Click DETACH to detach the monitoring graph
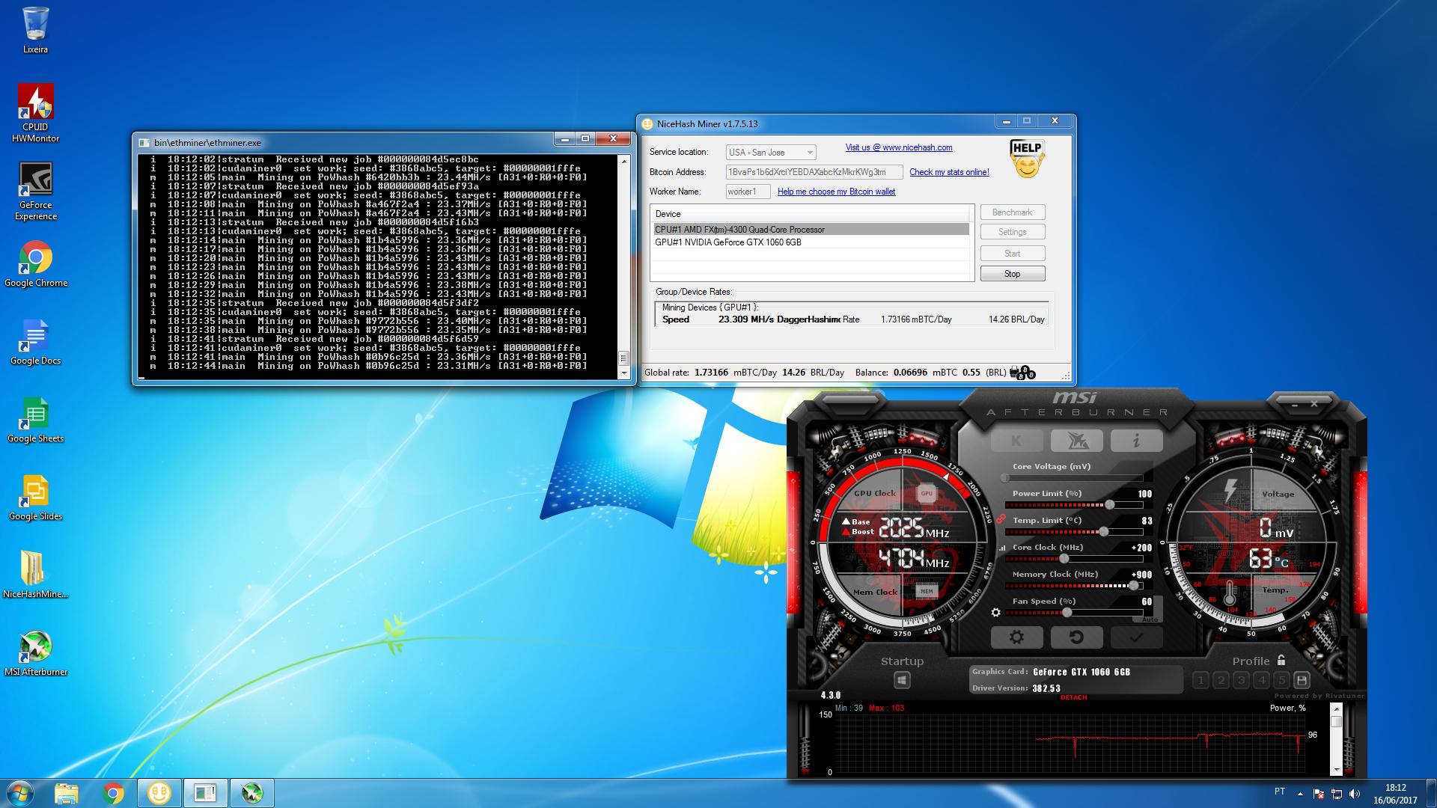This screenshot has height=808, width=1437. (x=1073, y=697)
